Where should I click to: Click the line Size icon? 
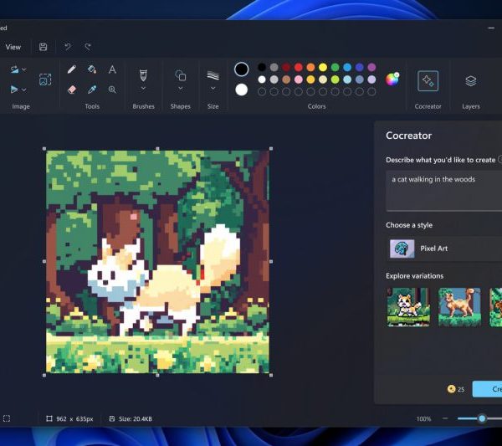click(213, 75)
